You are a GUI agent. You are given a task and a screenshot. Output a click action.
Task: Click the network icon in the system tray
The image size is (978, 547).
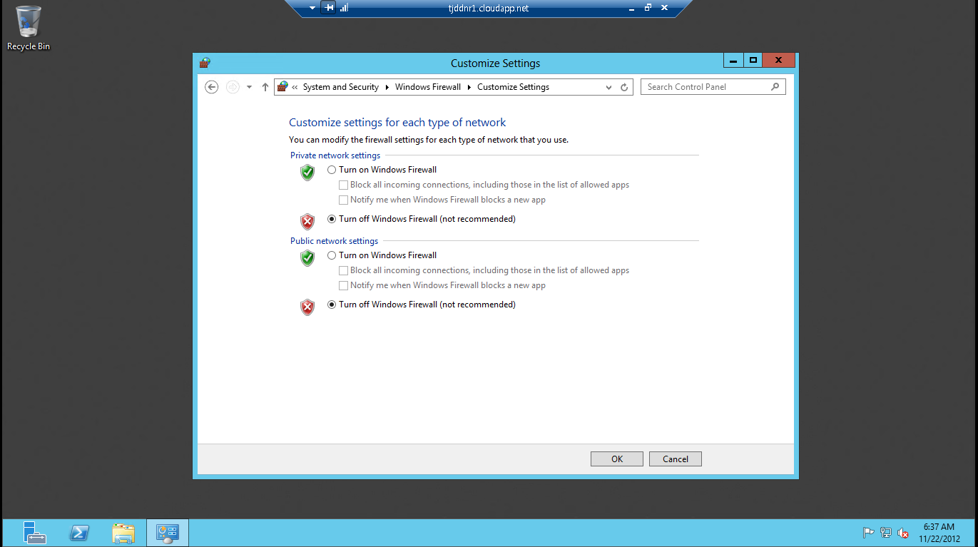pos(886,533)
